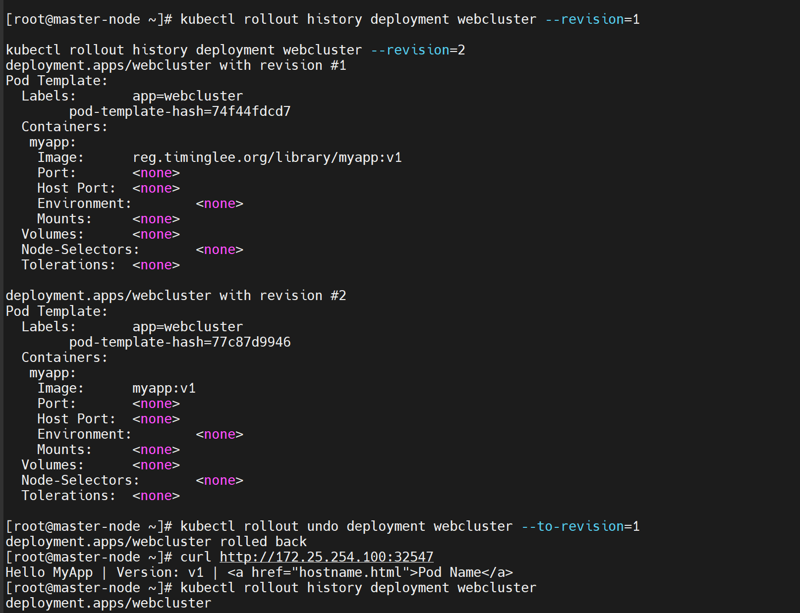
Task: Click the hash pod-template-hash=77c87d9946
Action: [x=180, y=342]
